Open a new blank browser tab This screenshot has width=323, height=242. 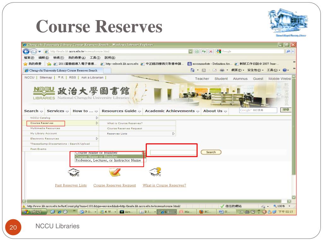[x=107, y=71]
